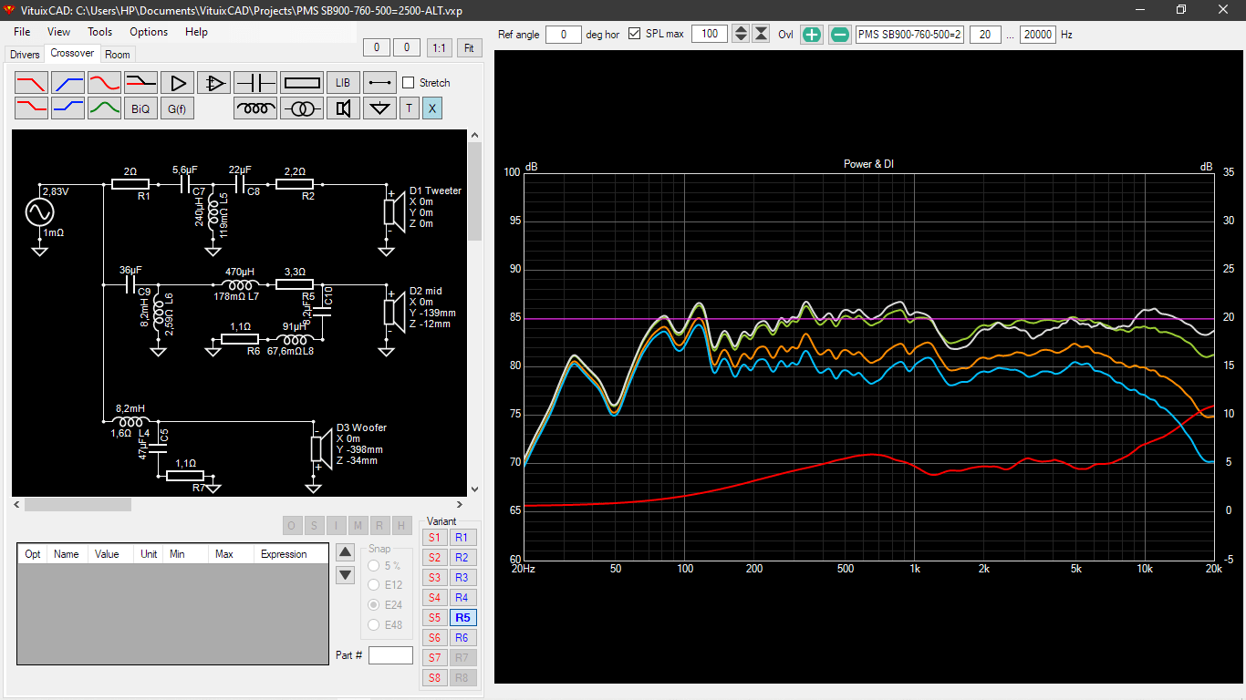The height and width of the screenshot is (700, 1246).
Task: Select the blue high-shelf filter icon
Action: 67,108
